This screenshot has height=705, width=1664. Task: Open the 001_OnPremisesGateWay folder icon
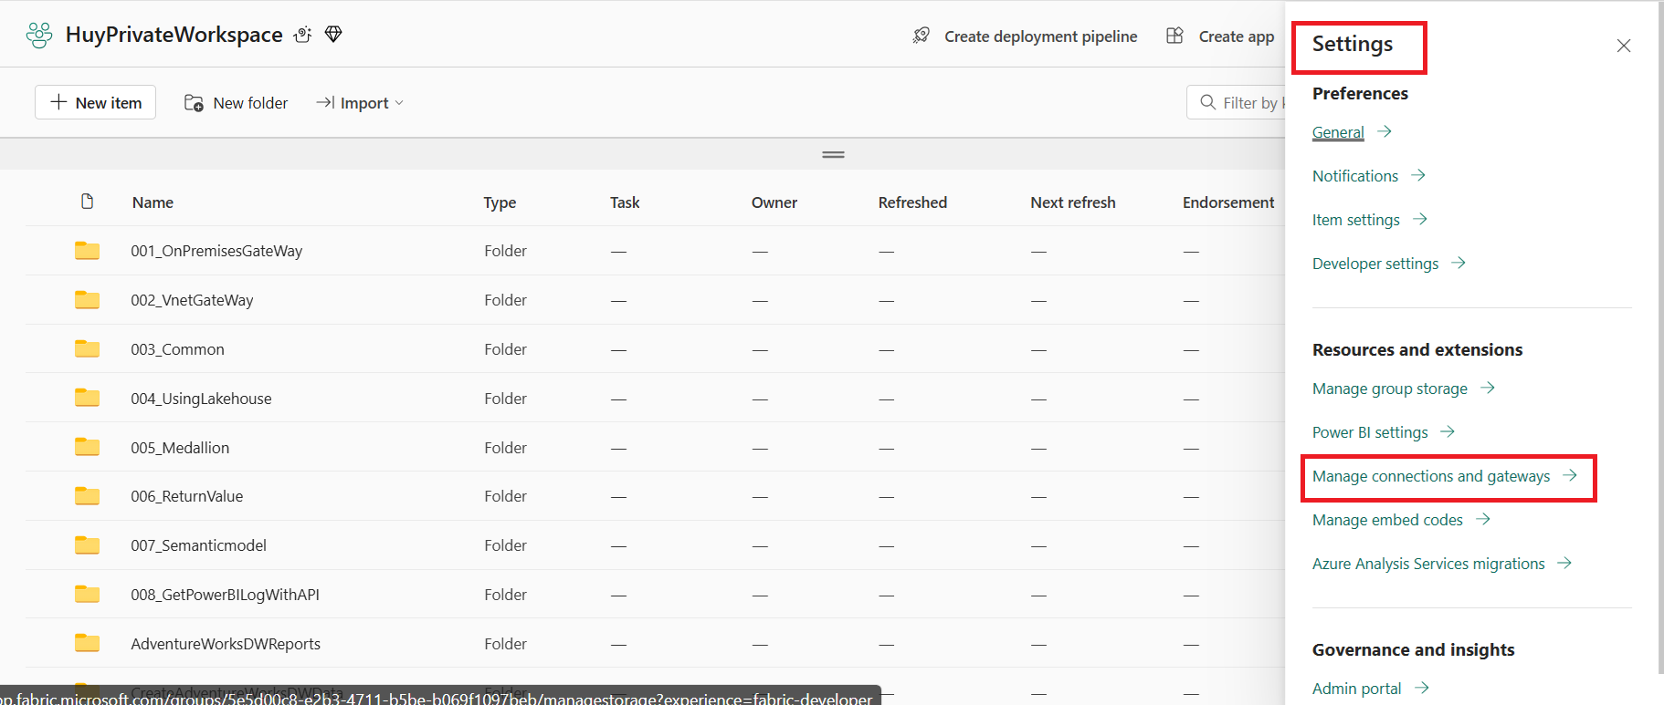[87, 251]
